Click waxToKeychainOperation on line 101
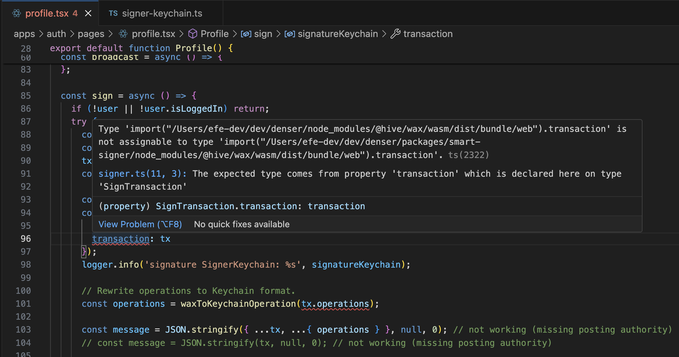 238,304
